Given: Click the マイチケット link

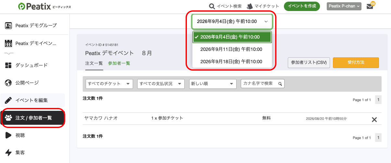Looking at the screenshot, I should coord(267,6).
